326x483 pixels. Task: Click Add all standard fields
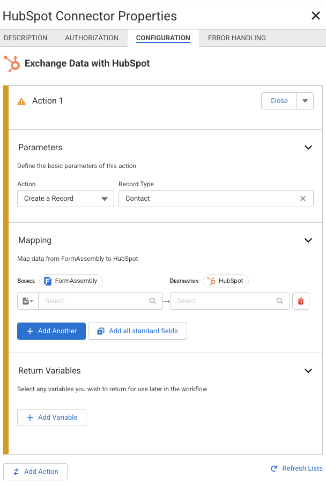coord(137,331)
